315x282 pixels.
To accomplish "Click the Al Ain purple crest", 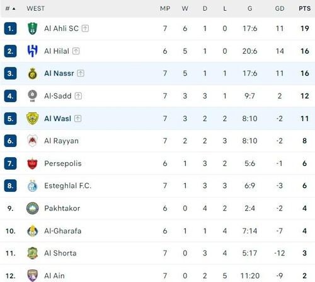I will pyautogui.click(x=33, y=276).
